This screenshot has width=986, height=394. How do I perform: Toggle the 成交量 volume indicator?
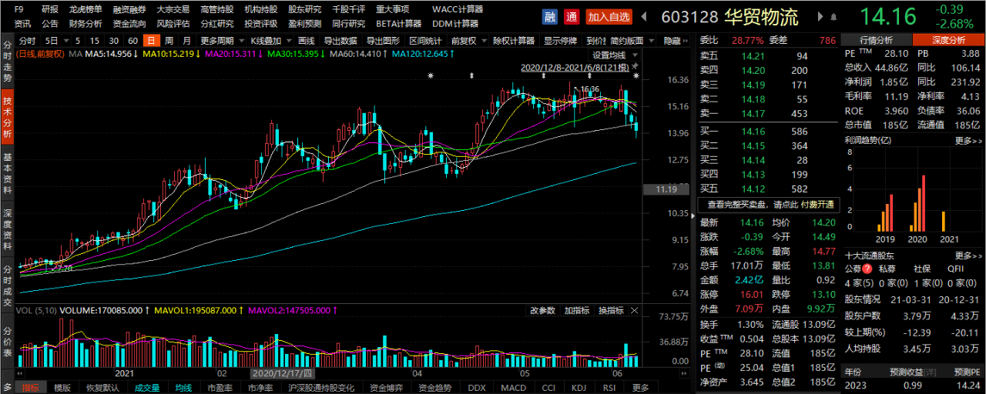[x=147, y=388]
